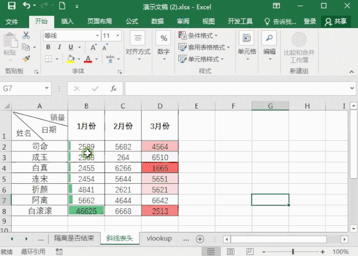This screenshot has height=256, width=358.
Task: Open the 隔离是否结束 sheet tab
Action: click(74, 239)
